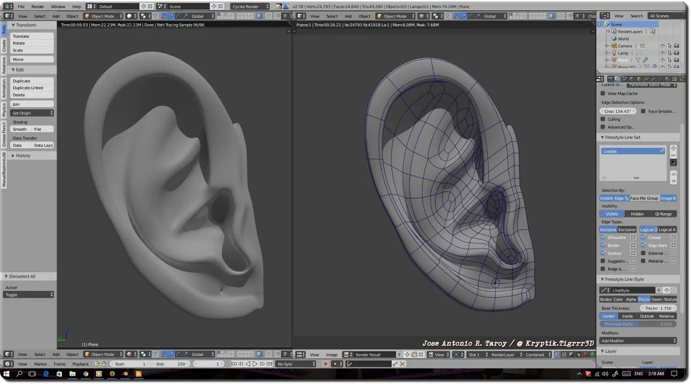Click the plus icon to add a new LineSet
This screenshot has height=384, width=691.
pyautogui.click(x=673, y=148)
